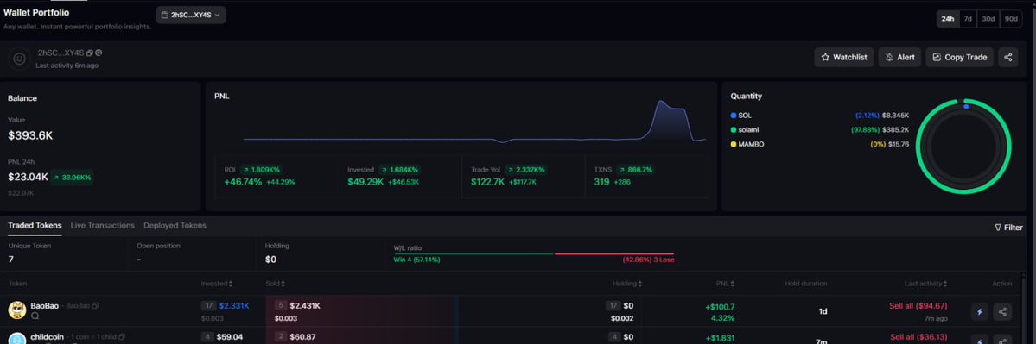
Task: Click the smiley wallet avatar
Action: click(20, 59)
